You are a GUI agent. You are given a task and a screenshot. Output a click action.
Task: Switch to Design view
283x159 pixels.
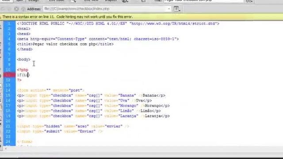click(34, 1)
